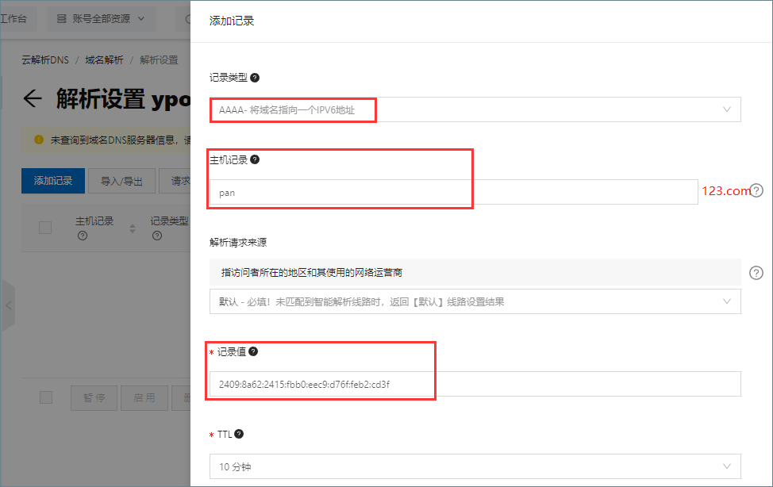Viewport: 773px width, 487px height.
Task: Open the 默认 resolution line dropdown
Action: (x=475, y=301)
